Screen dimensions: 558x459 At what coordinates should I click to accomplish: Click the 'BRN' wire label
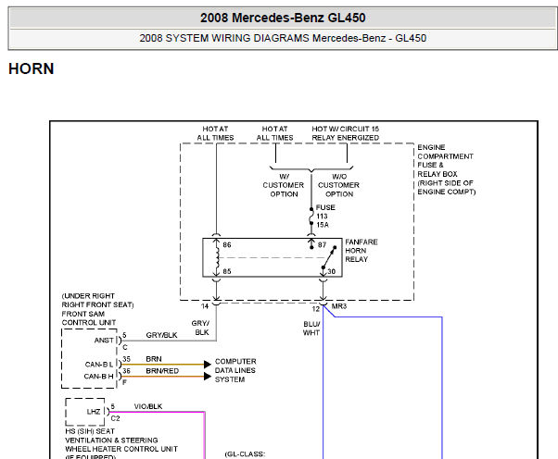pyautogui.click(x=154, y=359)
